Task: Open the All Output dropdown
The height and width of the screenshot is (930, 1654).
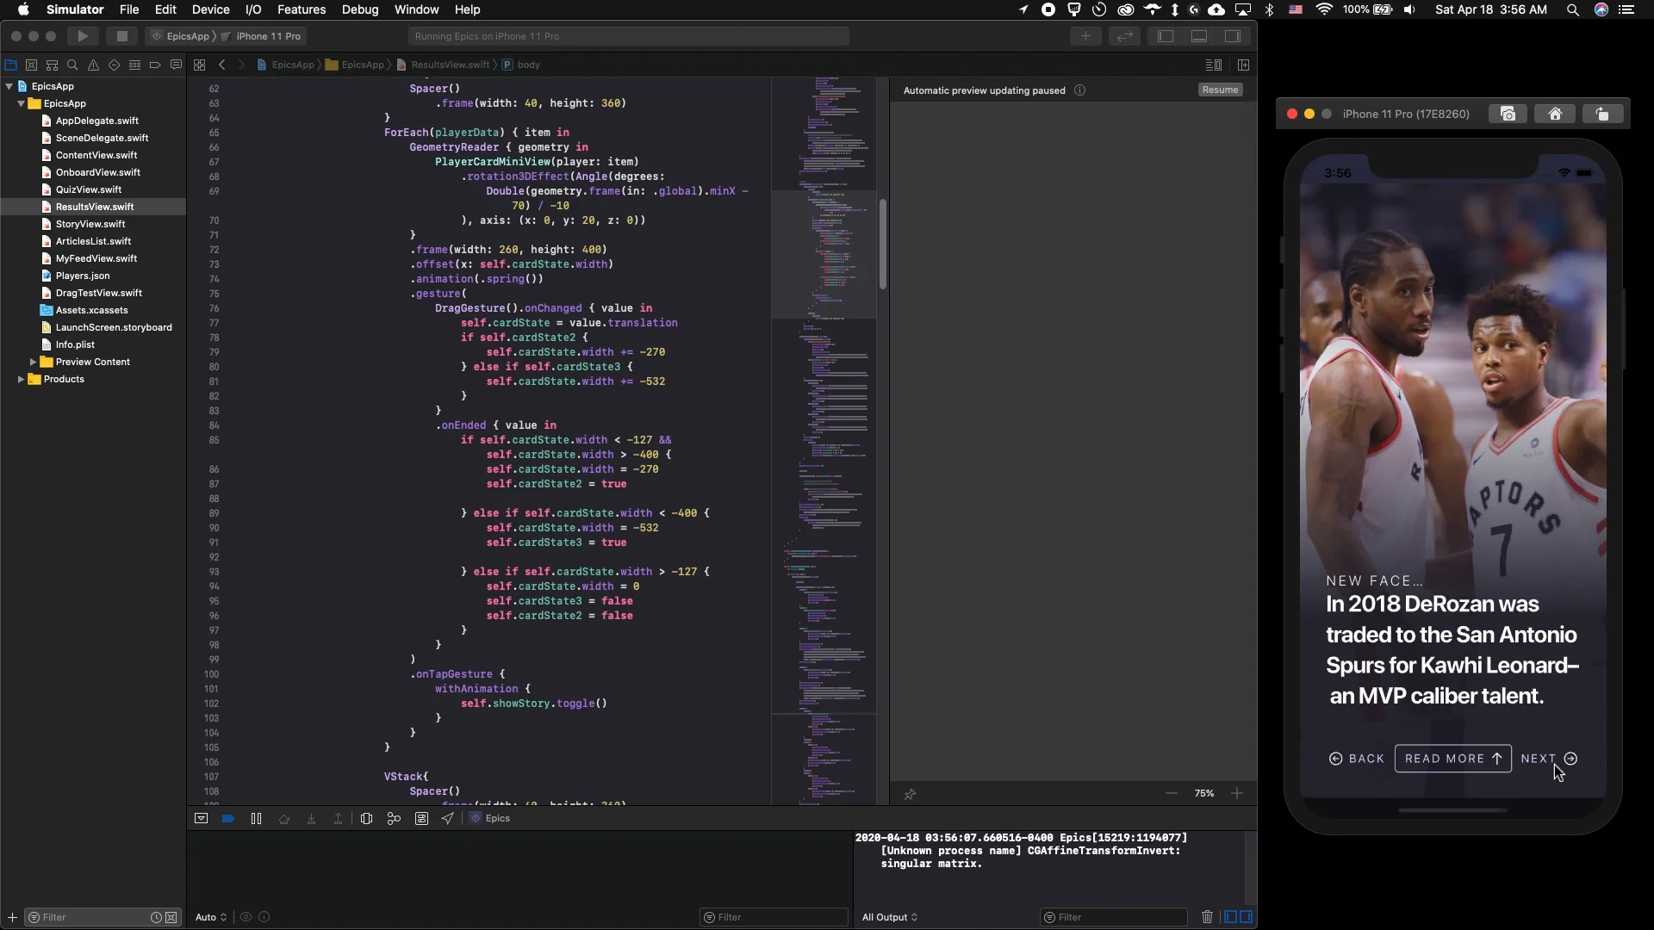Action: 889,917
